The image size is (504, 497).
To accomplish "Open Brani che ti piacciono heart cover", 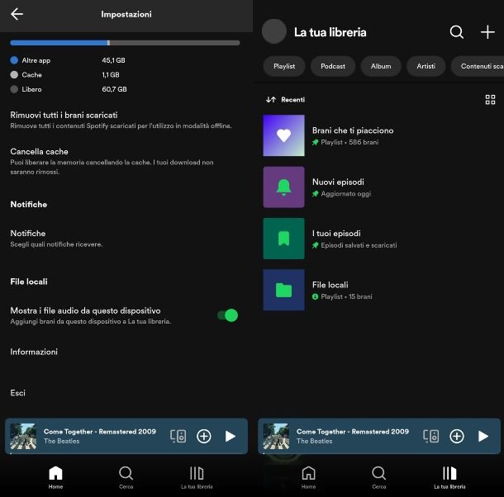I will pyautogui.click(x=284, y=135).
